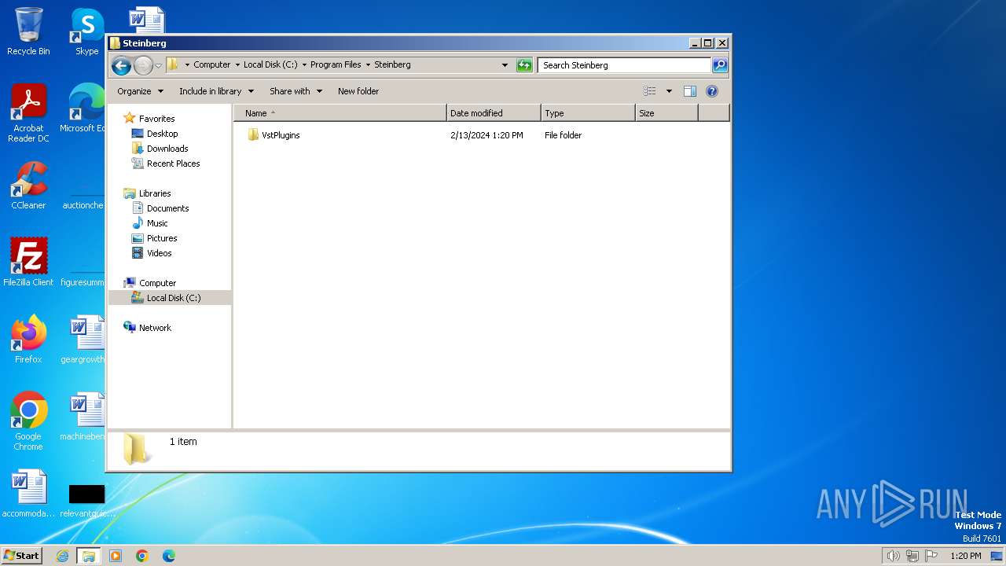Click the 2/13/2024 1:20 PM date cell

pyautogui.click(x=486, y=135)
